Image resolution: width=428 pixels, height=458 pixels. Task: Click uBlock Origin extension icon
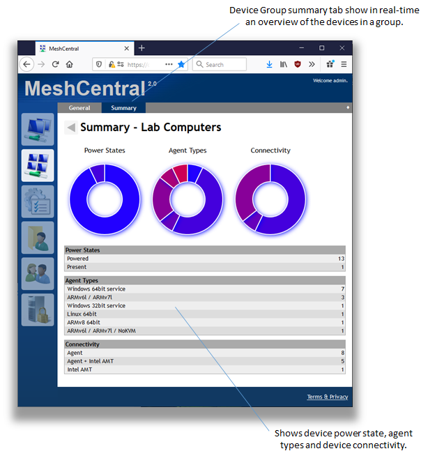click(298, 64)
